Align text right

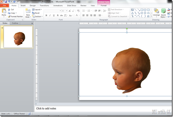click(x=91, y=15)
